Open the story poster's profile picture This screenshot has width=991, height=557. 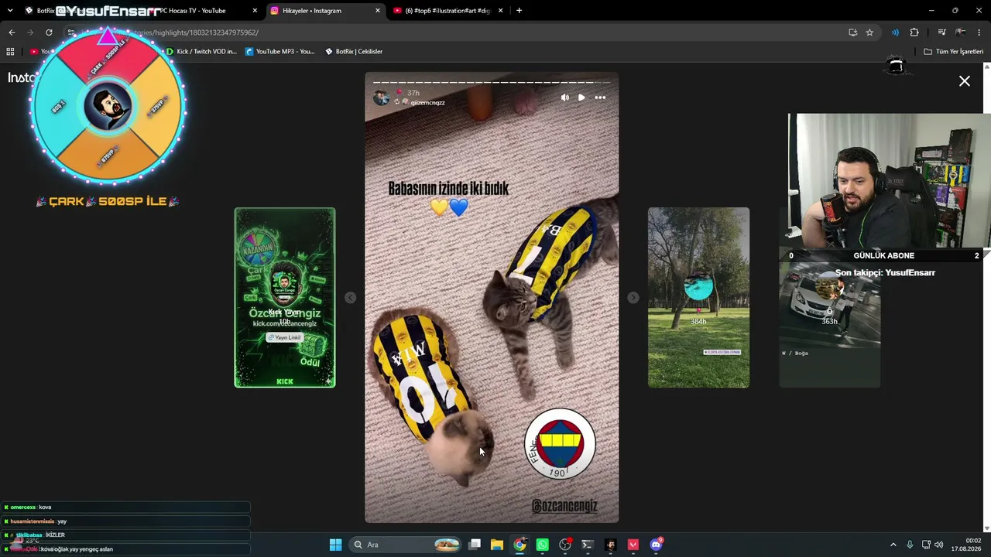(381, 97)
